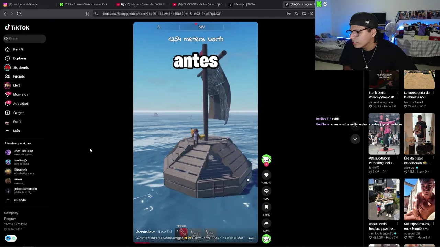Reload the current page

coord(19,14)
